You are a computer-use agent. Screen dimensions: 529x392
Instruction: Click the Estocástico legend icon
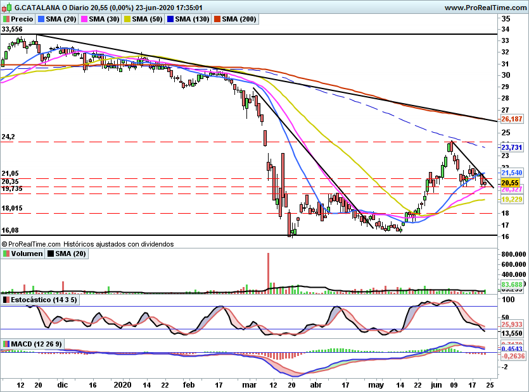(x=6, y=300)
